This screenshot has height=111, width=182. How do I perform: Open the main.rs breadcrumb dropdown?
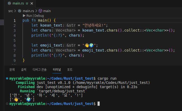[28, 11]
